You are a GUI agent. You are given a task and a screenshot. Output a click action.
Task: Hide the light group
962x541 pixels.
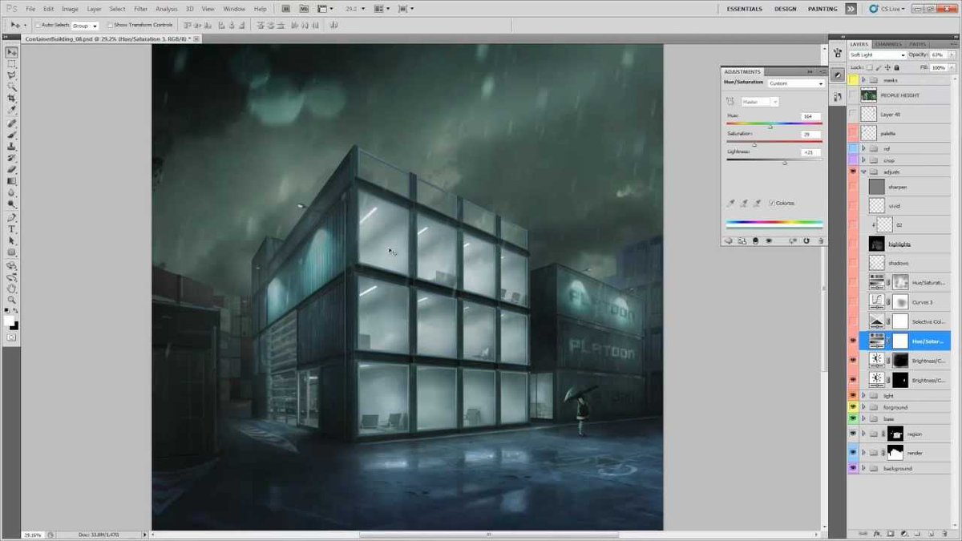point(853,395)
